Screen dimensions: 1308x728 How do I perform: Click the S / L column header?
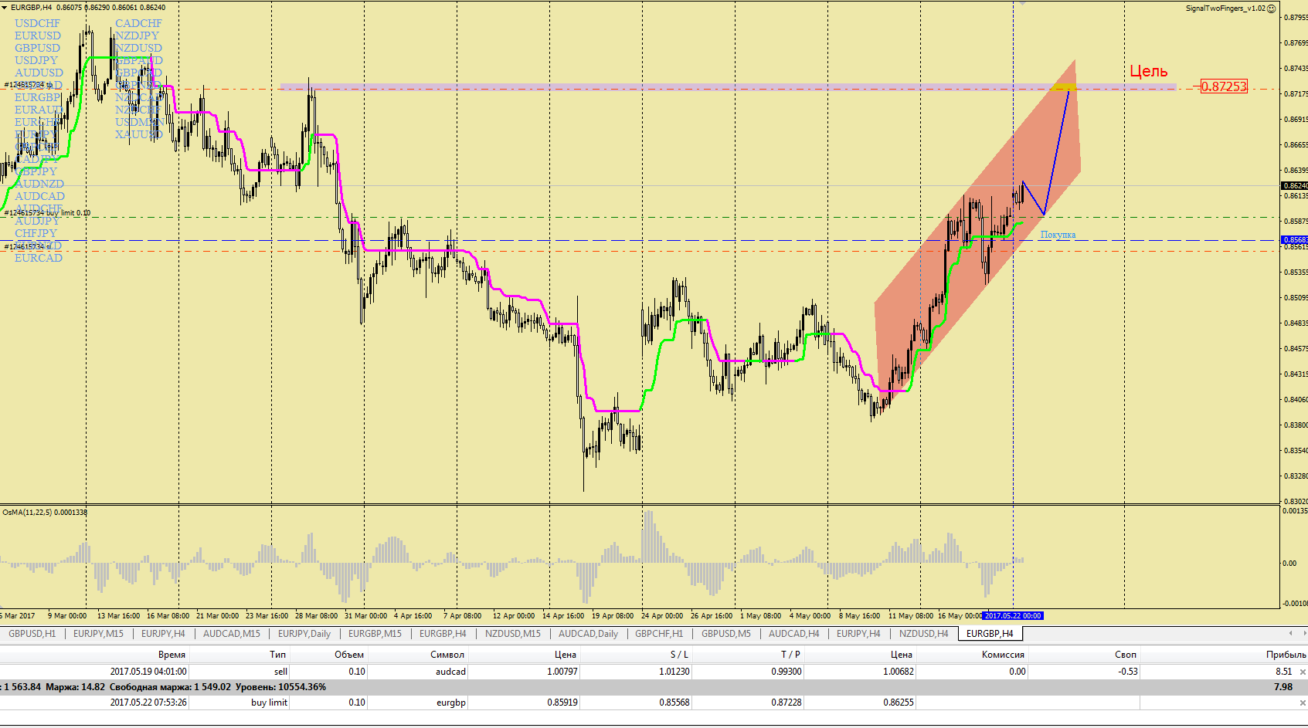(679, 655)
